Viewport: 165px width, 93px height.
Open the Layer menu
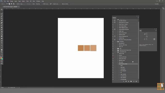click(15, 1)
